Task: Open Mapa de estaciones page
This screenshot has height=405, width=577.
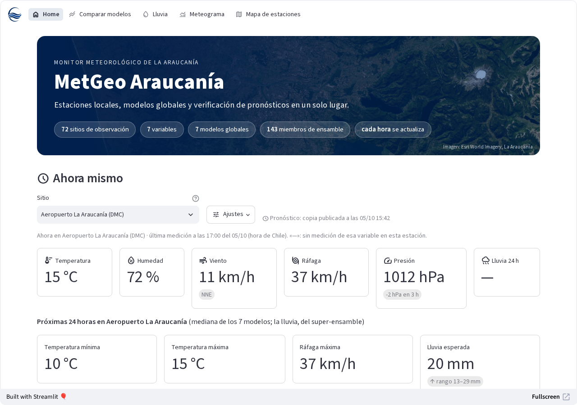Action: click(x=268, y=14)
